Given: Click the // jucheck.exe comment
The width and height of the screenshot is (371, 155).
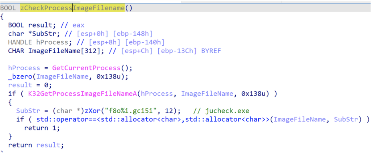Looking at the screenshot, I should [221, 111].
